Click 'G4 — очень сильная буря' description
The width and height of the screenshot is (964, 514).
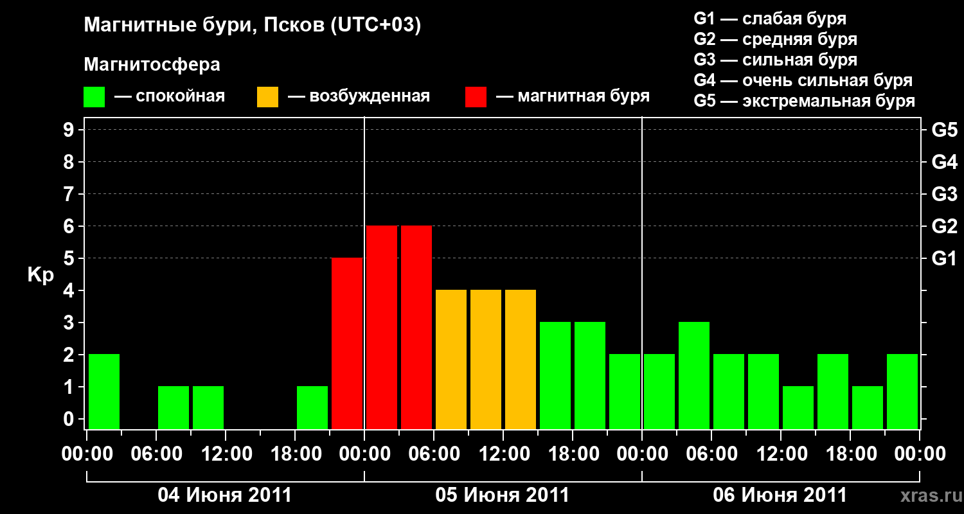pos(803,80)
